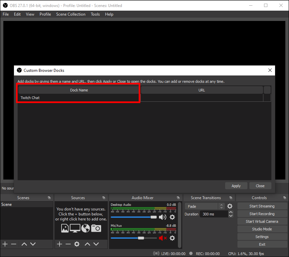Pop out the Controls dock

click(285, 198)
